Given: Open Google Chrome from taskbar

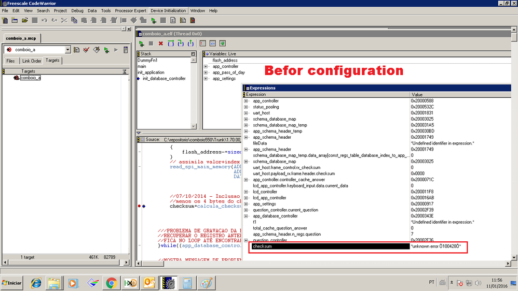Looking at the screenshot, I should 111,283.
